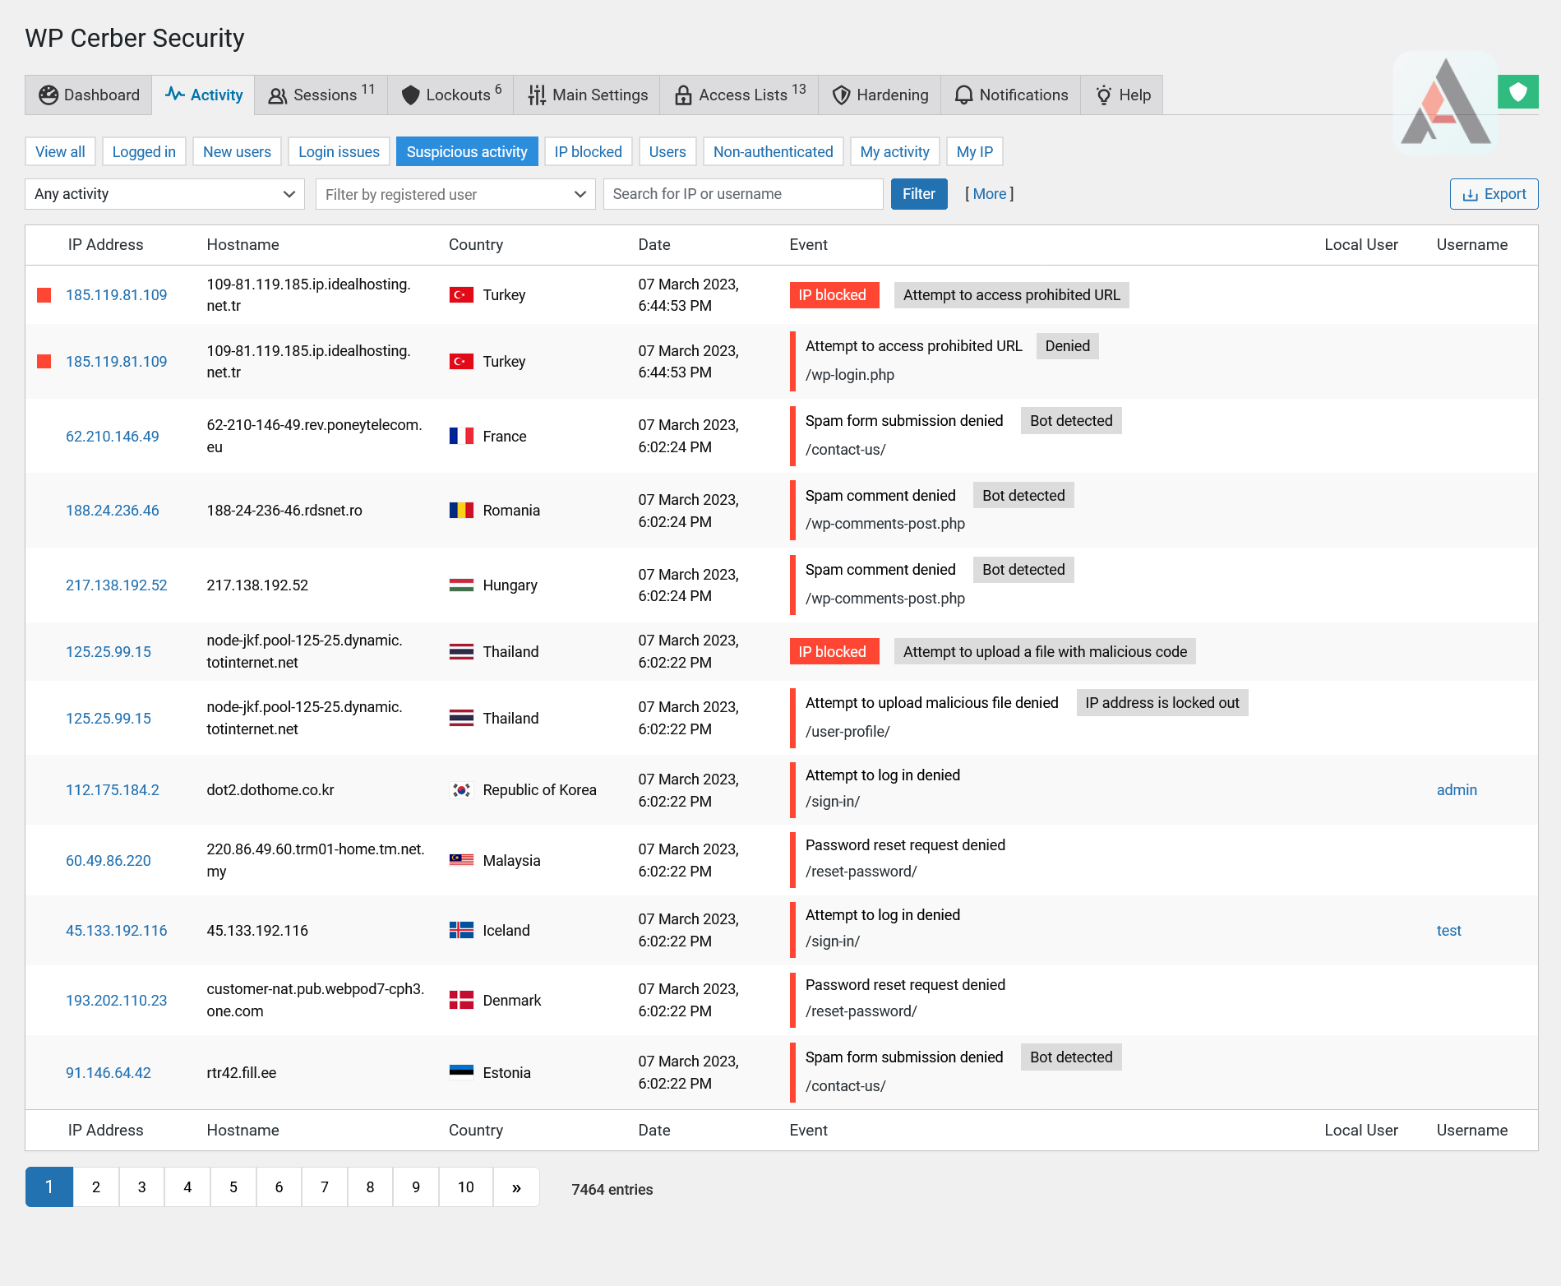The image size is (1561, 1286).
Task: Open the Any activity dropdown
Action: (164, 194)
